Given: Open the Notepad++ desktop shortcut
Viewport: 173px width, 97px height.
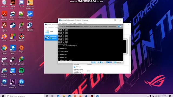Looking at the screenshot, I should (21, 15).
